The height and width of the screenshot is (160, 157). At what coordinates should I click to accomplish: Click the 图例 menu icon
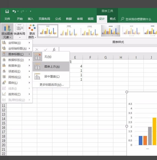click(x=4, y=82)
